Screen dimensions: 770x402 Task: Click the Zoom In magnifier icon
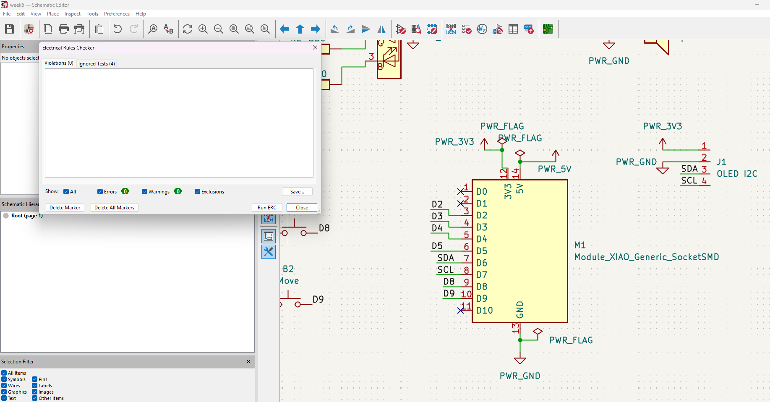pyautogui.click(x=203, y=29)
